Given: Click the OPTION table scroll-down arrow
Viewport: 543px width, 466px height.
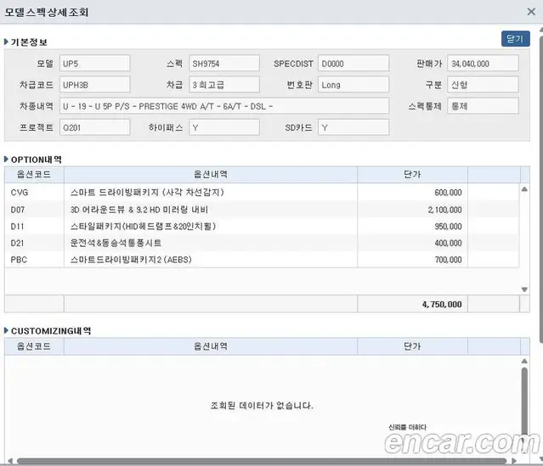Looking at the screenshot, I should coord(524,289).
